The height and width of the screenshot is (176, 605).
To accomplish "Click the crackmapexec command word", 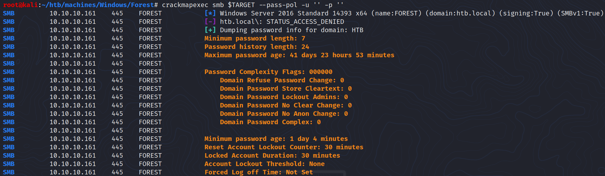I will tap(185, 5).
